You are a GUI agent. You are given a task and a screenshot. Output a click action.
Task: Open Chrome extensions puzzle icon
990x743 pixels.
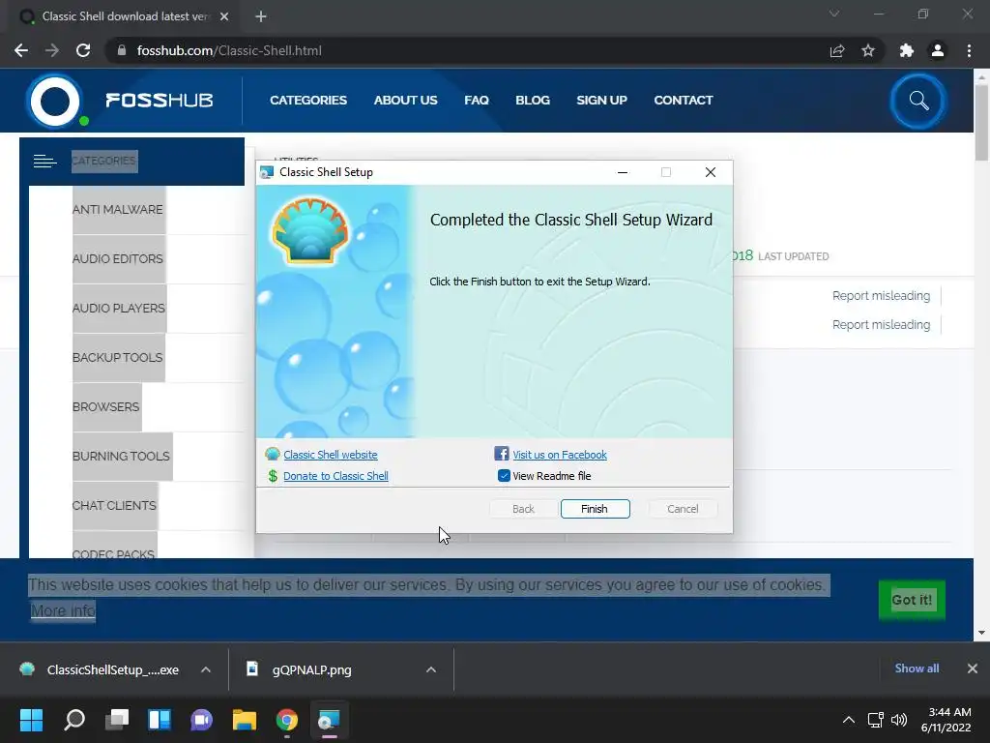coord(906,50)
